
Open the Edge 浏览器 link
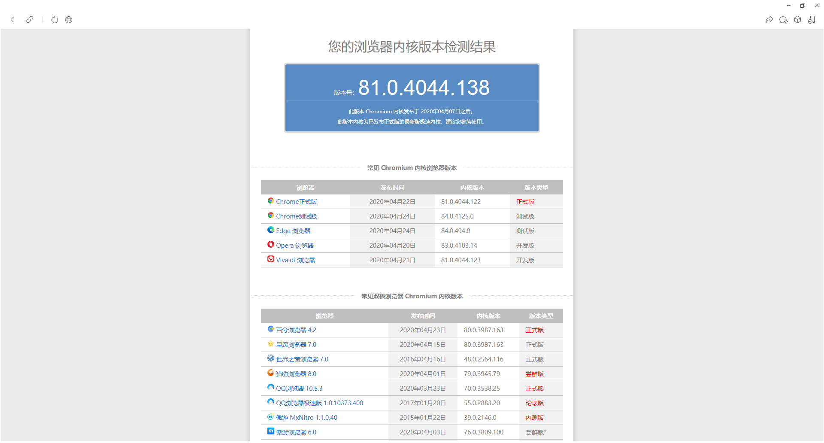[293, 231]
